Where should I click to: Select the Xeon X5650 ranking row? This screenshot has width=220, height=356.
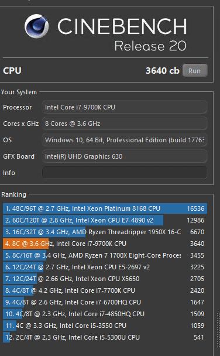click(105, 279)
